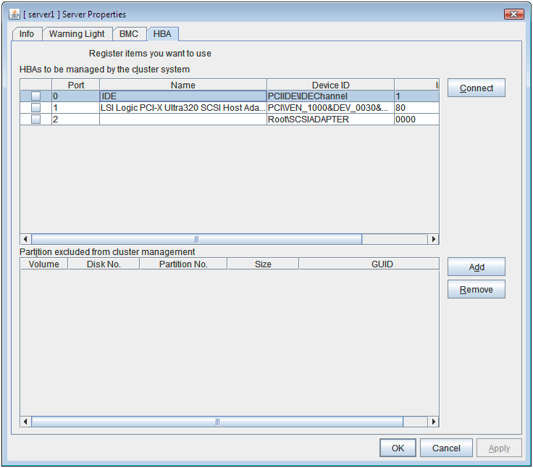The width and height of the screenshot is (533, 468).
Task: Cancel the server properties changes
Action: pyautogui.click(x=446, y=448)
